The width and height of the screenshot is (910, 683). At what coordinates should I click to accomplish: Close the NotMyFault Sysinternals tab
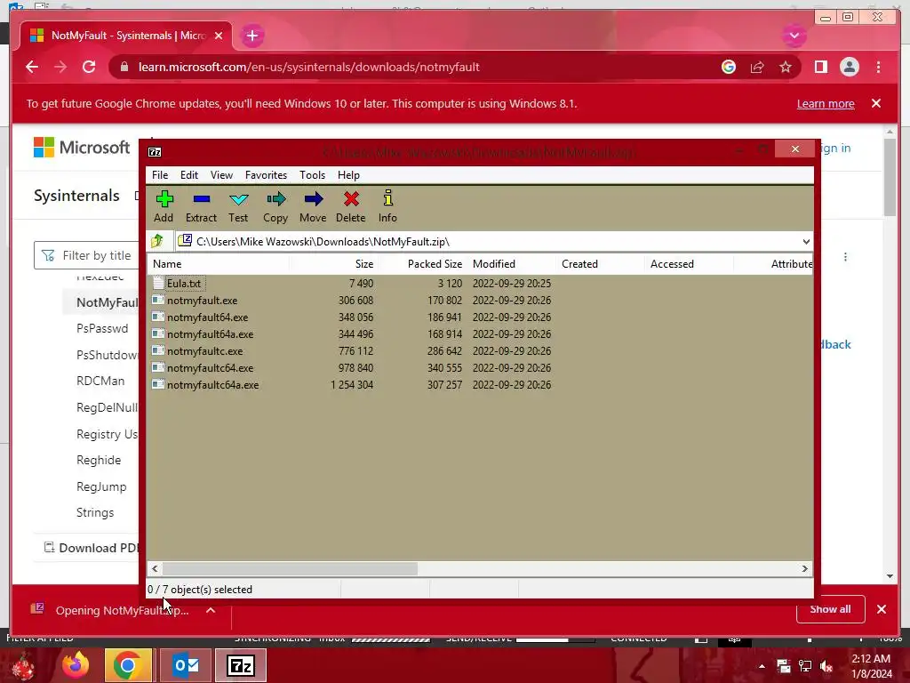pyautogui.click(x=219, y=36)
